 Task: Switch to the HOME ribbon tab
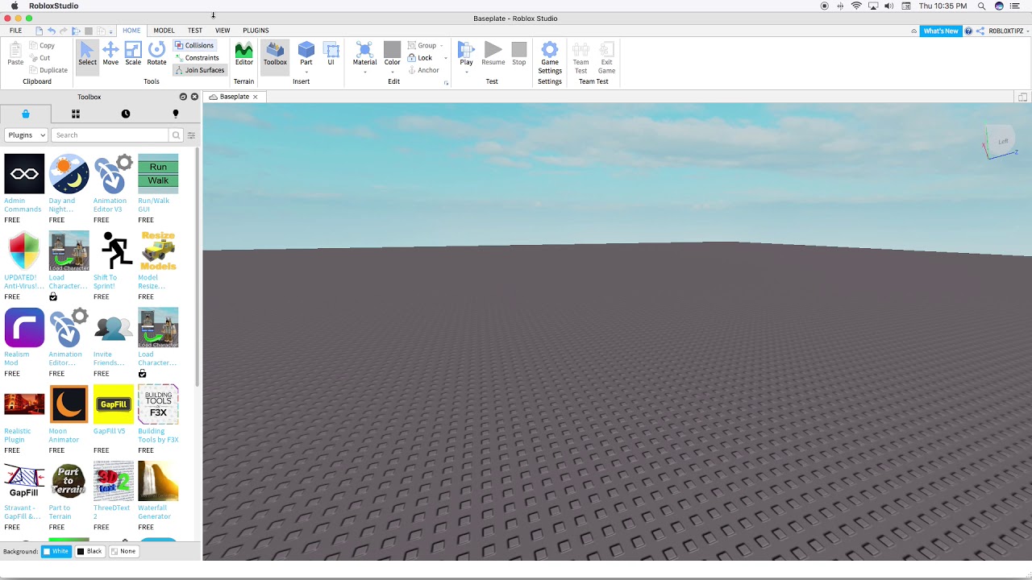click(x=131, y=31)
